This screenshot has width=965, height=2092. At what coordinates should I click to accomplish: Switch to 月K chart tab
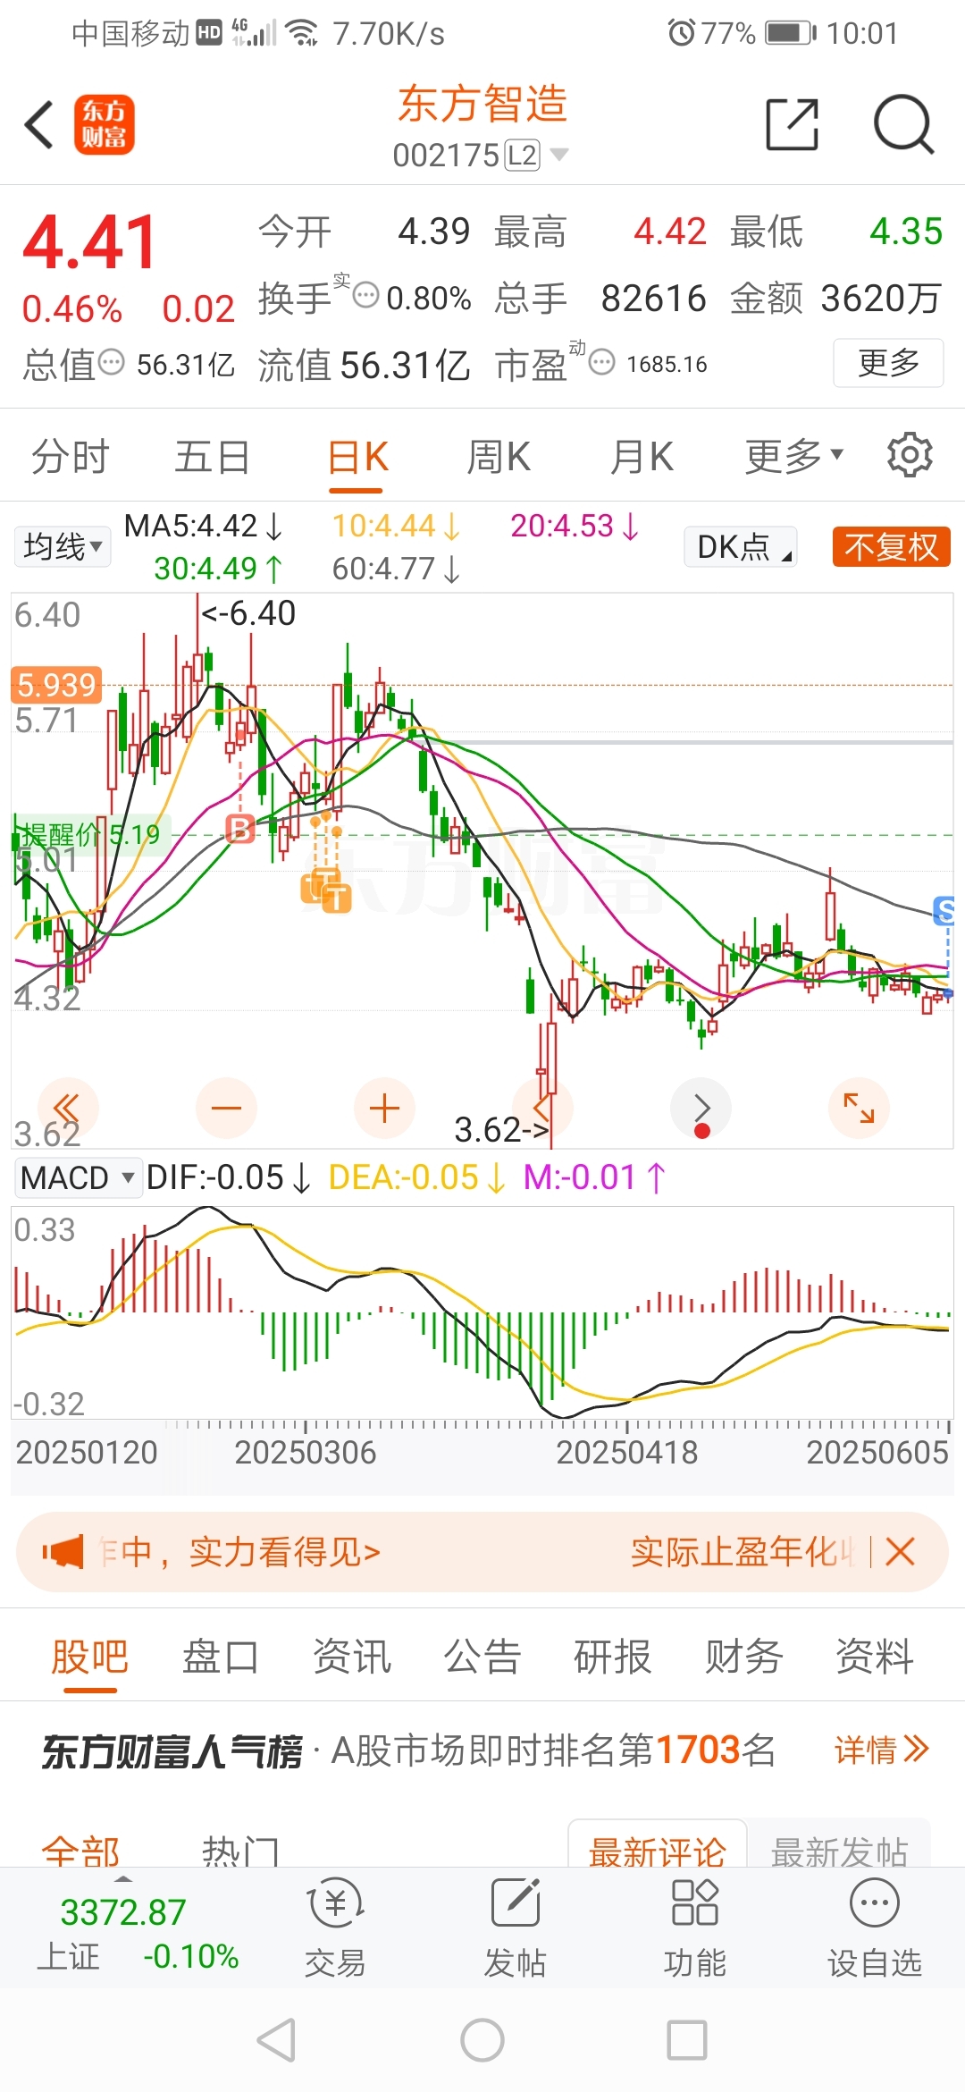coord(642,456)
